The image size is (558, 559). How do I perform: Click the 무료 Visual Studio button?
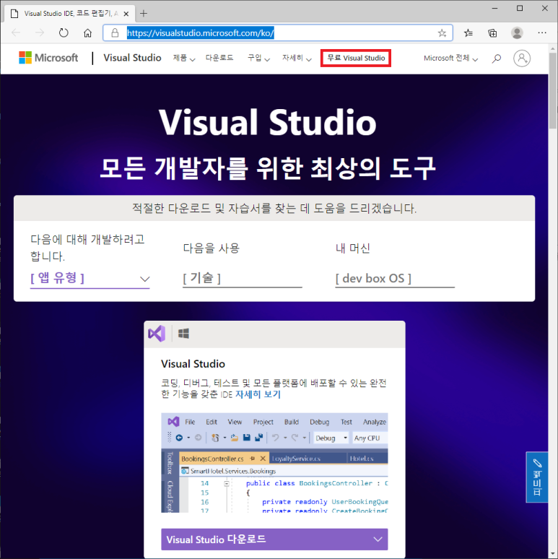click(x=356, y=58)
